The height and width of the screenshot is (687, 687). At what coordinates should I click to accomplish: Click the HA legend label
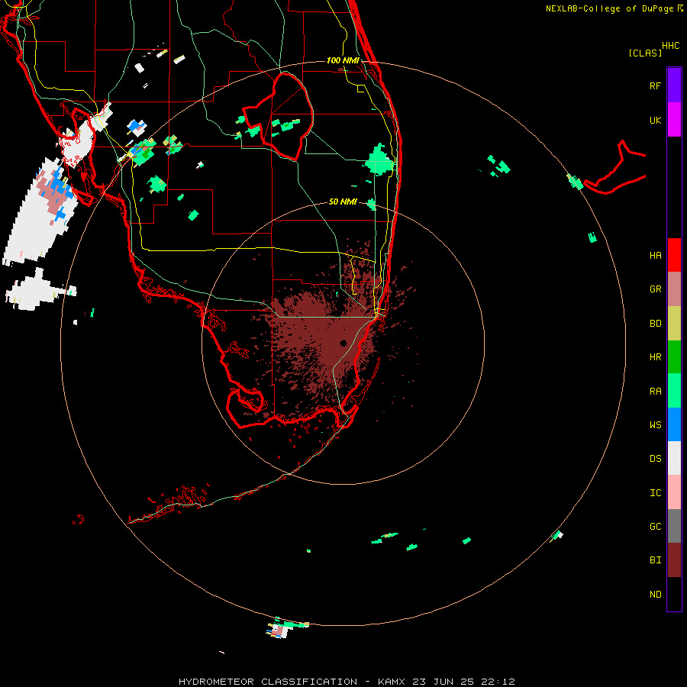(x=655, y=255)
